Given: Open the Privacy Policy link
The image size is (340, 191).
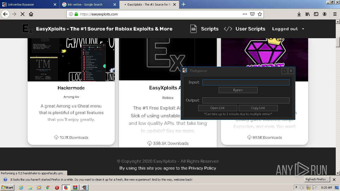Looking at the screenshot, I should click(202, 168).
